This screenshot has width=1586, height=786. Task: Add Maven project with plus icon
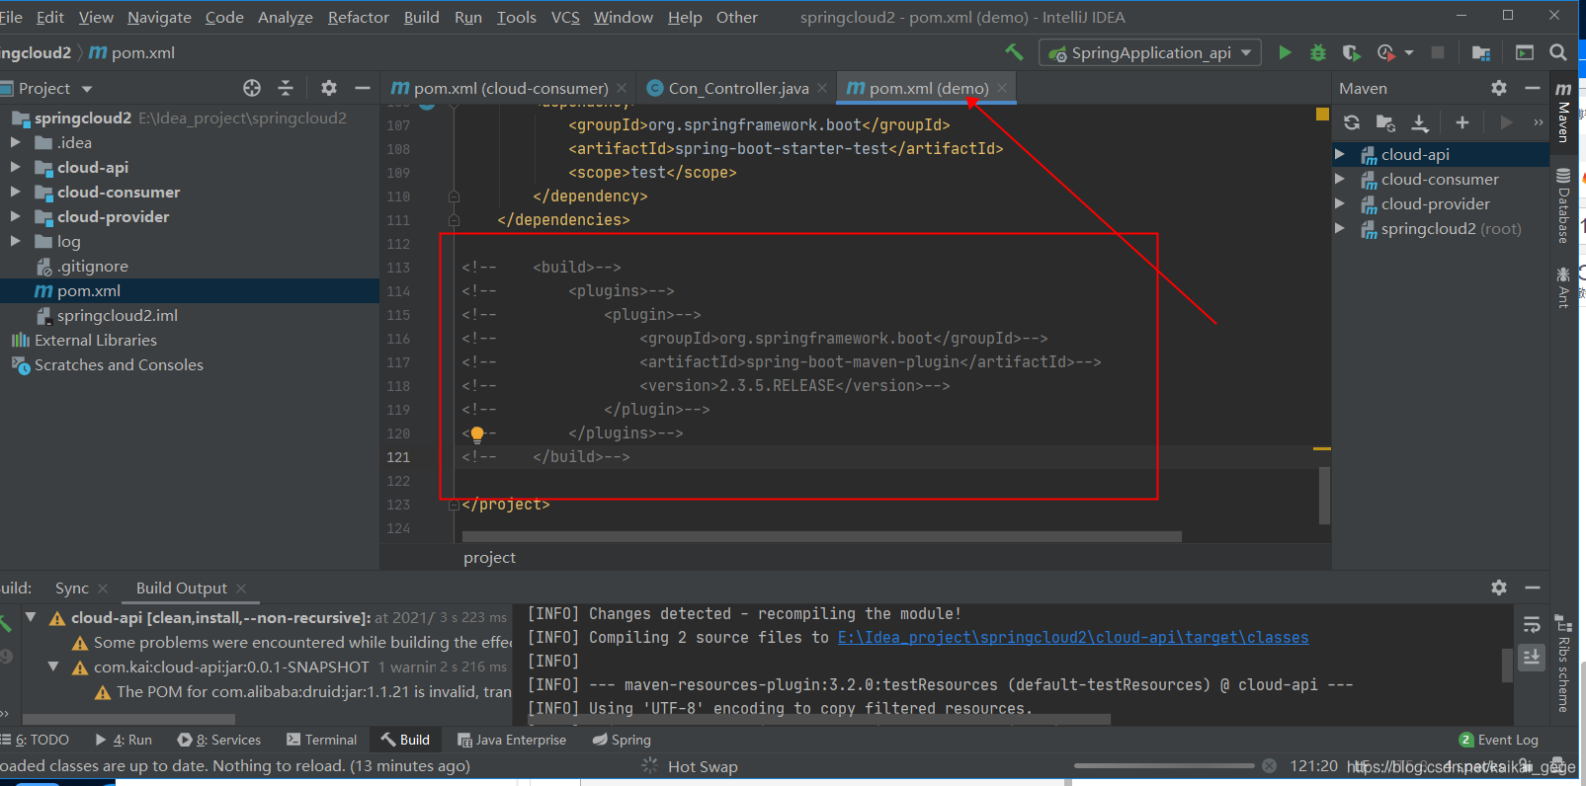point(1462,122)
